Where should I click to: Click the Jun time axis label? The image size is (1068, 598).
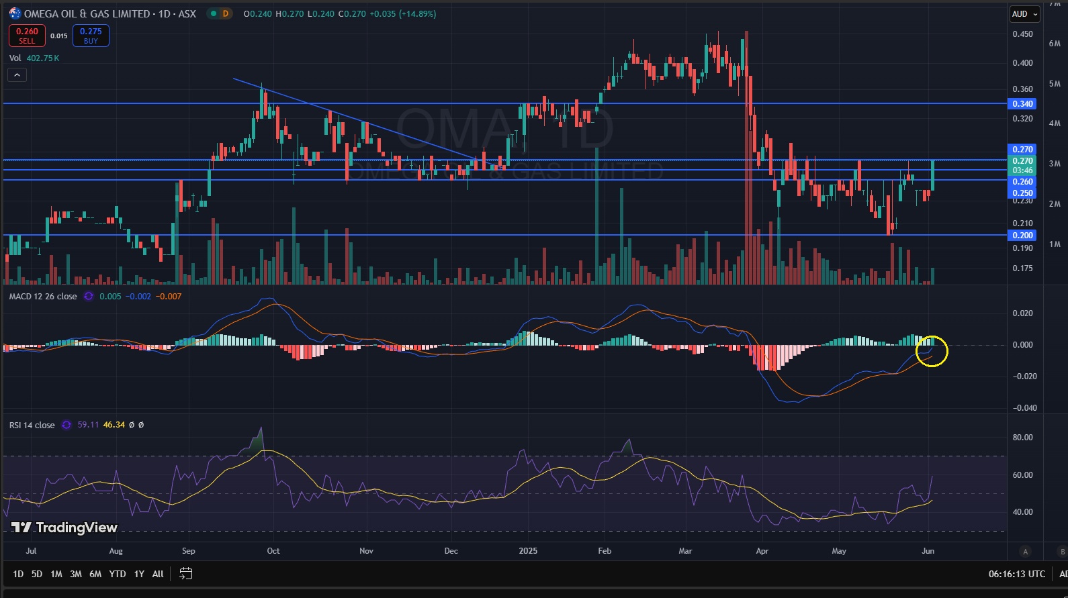coord(928,551)
